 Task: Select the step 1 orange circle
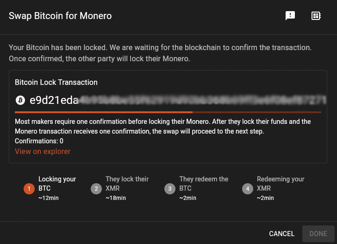point(29,189)
